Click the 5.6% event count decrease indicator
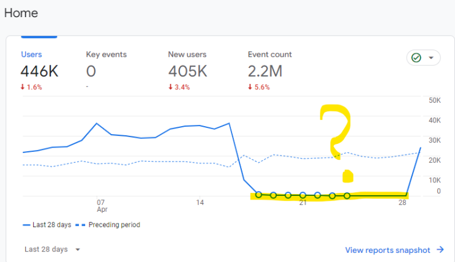Viewport: 455px width, 262px height. pos(259,87)
